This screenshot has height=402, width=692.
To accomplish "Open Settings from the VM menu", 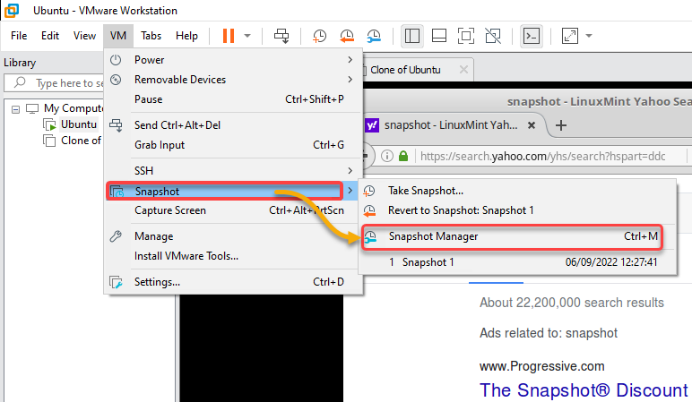I will point(234,282).
